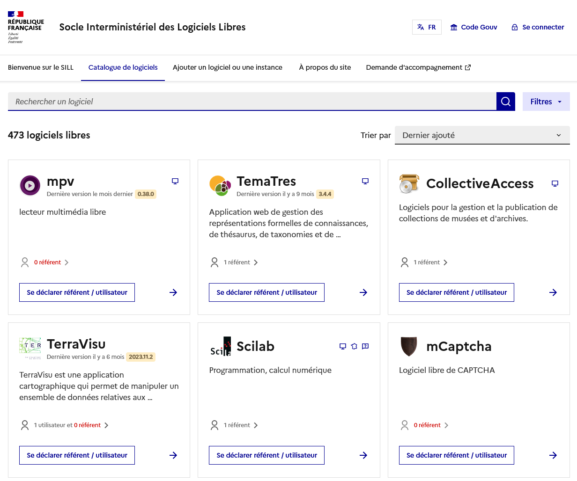Viewport: 577px width, 481px height.
Task: Open the Code Gouv link
Action: point(473,27)
